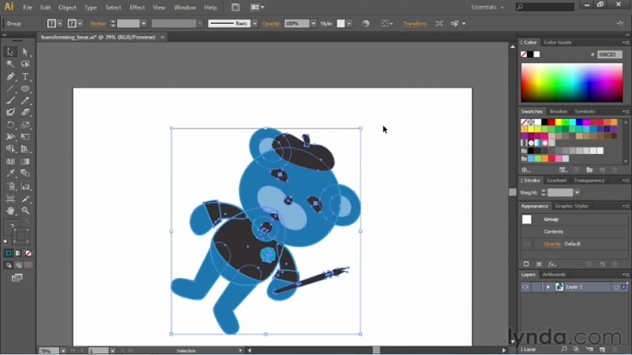Click the Stroke label in control bar
Screen dimensions: 632x355
pyautogui.click(x=98, y=24)
